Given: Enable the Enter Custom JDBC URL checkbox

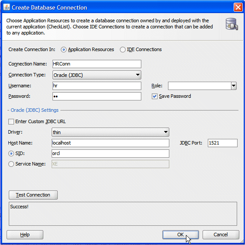Looking at the screenshot, I should [11, 121].
